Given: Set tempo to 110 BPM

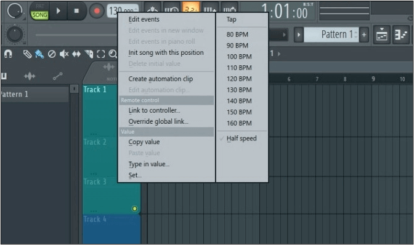Looking at the screenshot, I should pyautogui.click(x=239, y=68).
